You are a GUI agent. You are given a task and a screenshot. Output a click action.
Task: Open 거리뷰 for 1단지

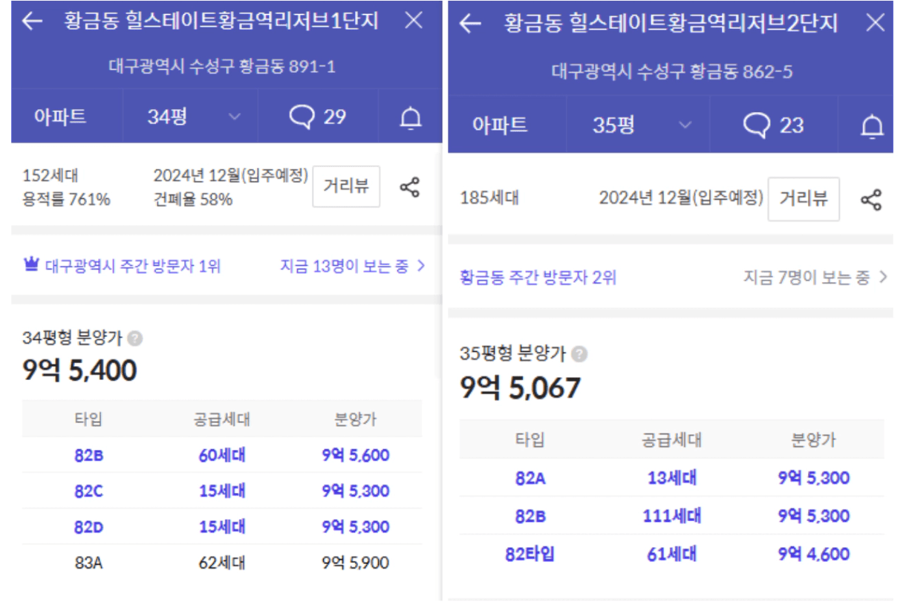[346, 186]
